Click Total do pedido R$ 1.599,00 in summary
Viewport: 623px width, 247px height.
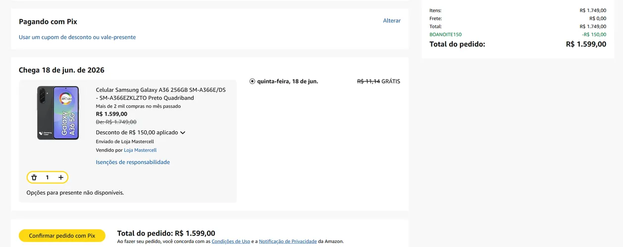586,44
